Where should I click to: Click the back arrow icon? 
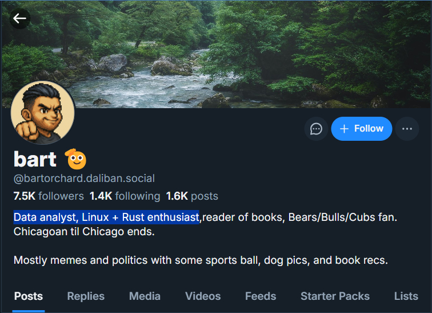[20, 18]
